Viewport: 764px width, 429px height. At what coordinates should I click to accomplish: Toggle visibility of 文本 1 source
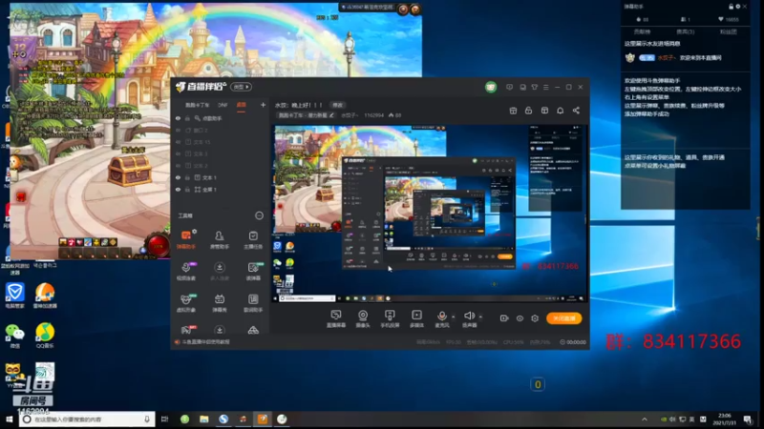click(x=178, y=177)
